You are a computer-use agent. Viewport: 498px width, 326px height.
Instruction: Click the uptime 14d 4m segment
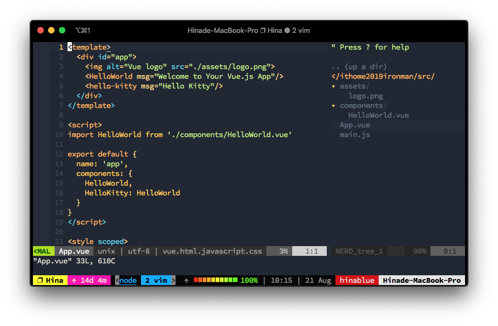tap(93, 280)
